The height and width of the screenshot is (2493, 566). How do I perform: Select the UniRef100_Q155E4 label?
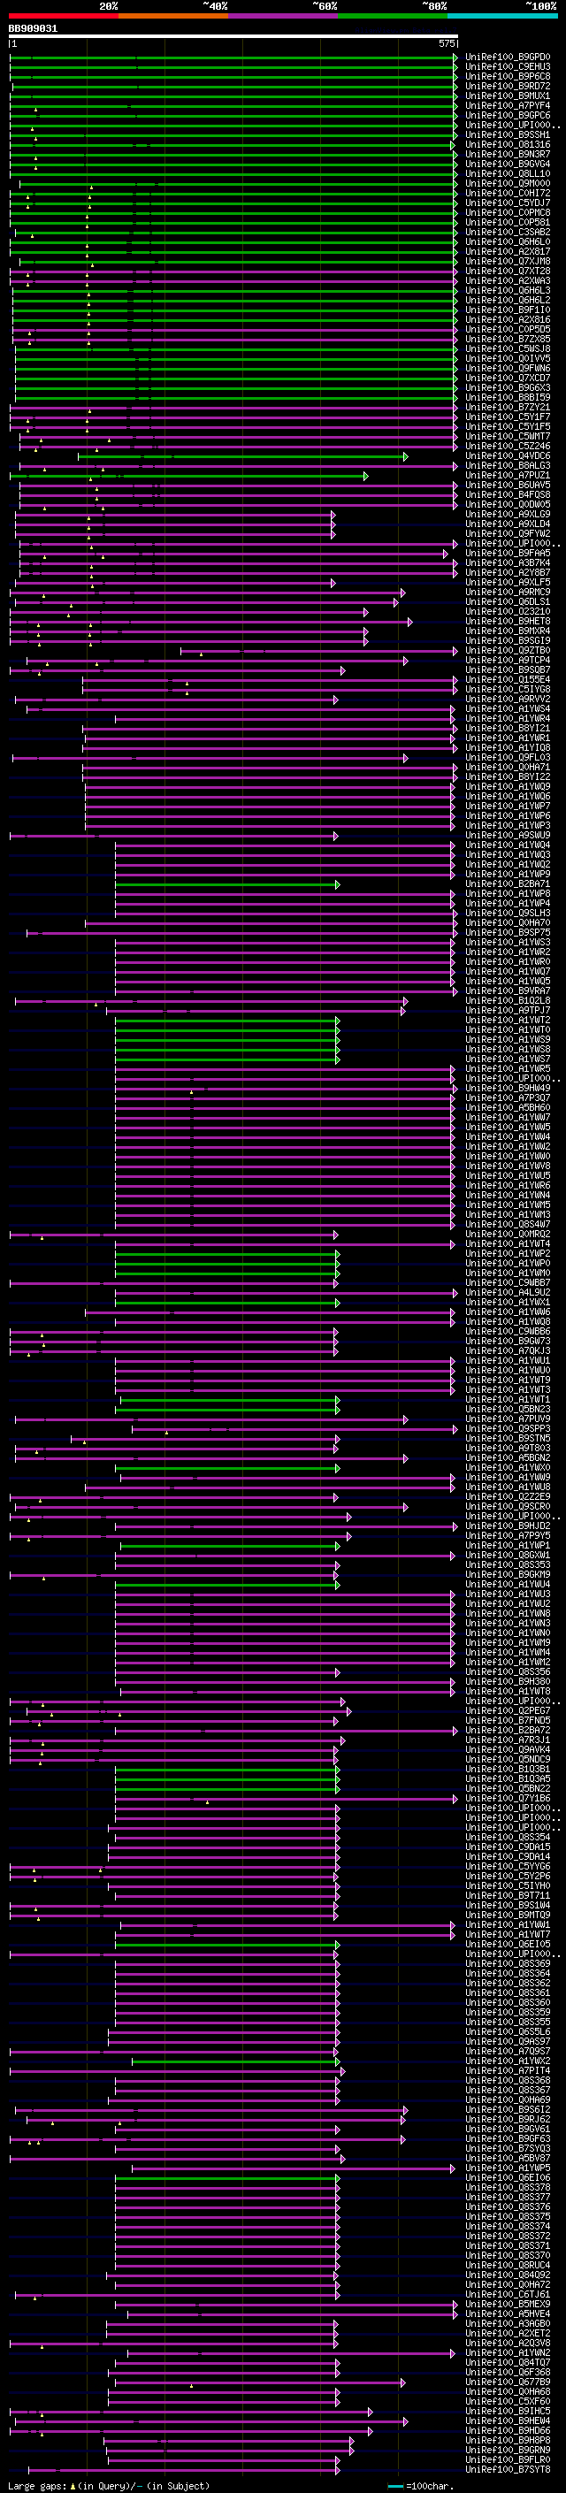(x=508, y=680)
